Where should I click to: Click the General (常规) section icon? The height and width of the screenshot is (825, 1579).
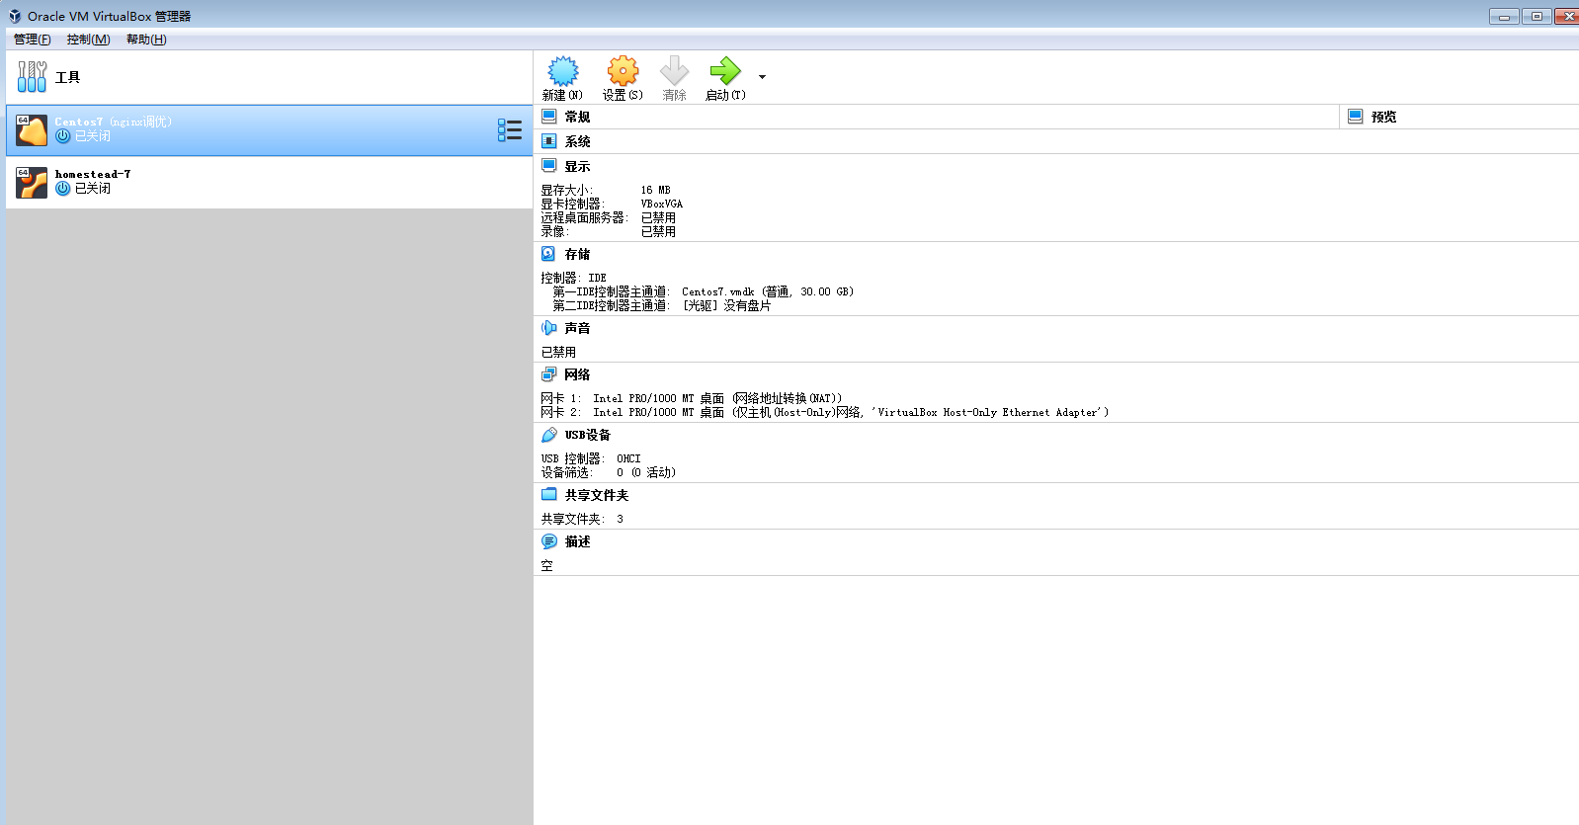click(x=549, y=117)
